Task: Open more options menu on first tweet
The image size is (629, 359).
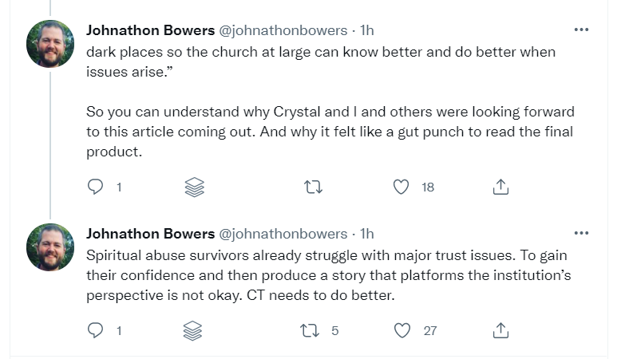Action: [581, 30]
